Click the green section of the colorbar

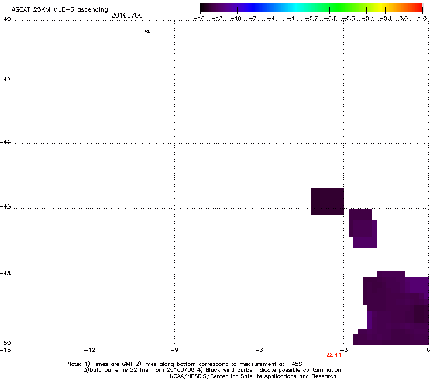click(x=338, y=8)
